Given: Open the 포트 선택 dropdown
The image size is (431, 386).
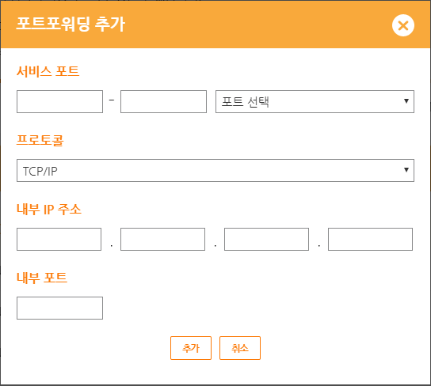Looking at the screenshot, I should pyautogui.click(x=315, y=101).
